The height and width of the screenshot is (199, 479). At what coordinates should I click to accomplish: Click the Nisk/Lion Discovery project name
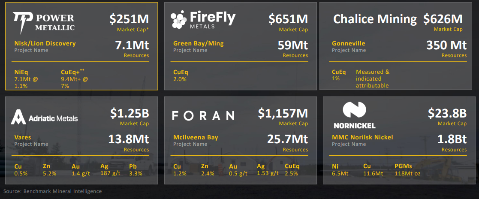coord(45,43)
